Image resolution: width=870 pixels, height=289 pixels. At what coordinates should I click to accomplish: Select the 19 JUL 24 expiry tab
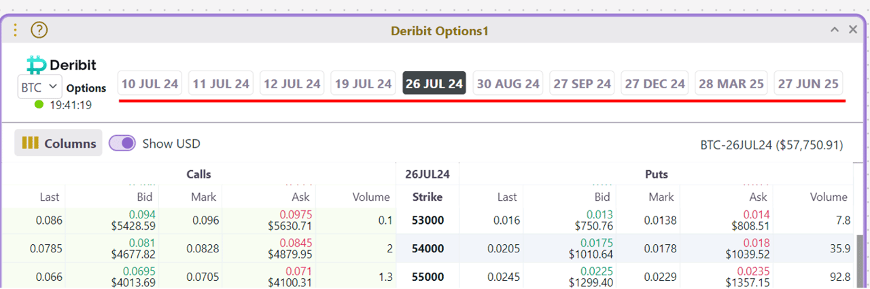coord(364,83)
